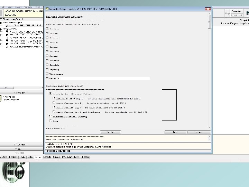
Task: Select Heart Failure Day 3 option
Action: coord(54,107)
